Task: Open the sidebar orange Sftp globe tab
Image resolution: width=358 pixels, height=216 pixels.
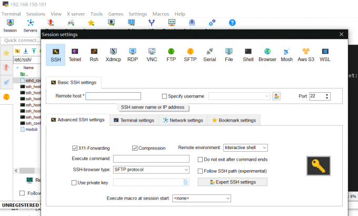Action: [6, 97]
